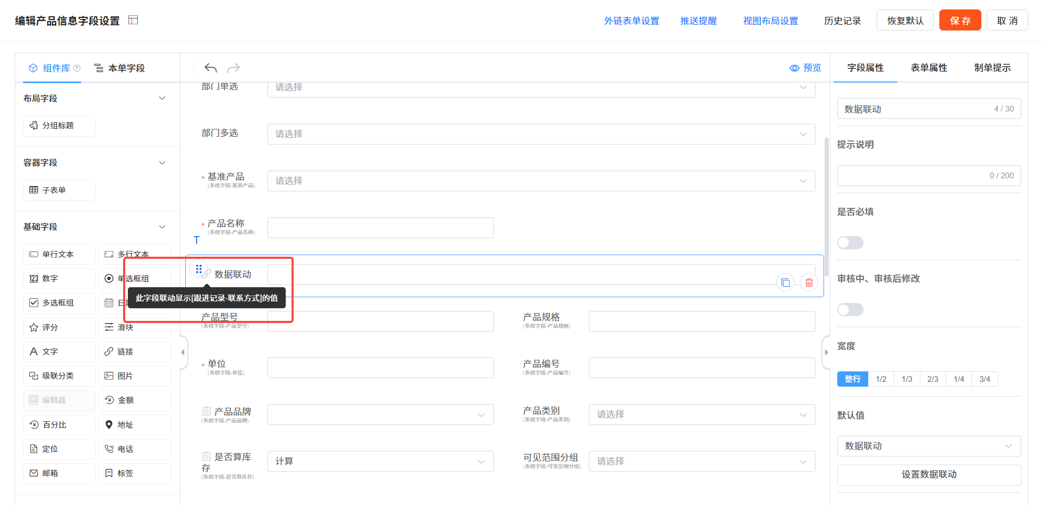This screenshot has height=505, width=1044.
Task: Click the layout icon beside page title
Action: pyautogui.click(x=133, y=20)
